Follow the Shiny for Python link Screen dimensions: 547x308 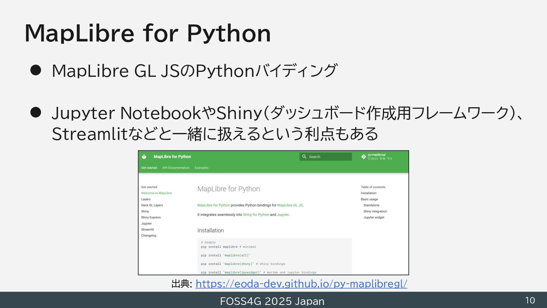pos(256,215)
